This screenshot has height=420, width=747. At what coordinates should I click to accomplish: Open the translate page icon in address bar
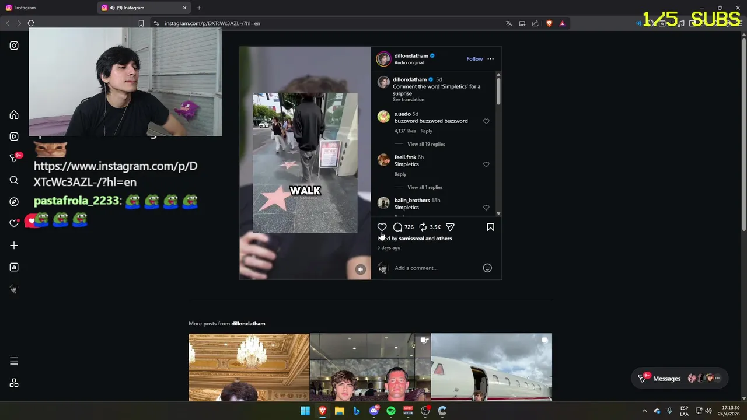(x=509, y=23)
